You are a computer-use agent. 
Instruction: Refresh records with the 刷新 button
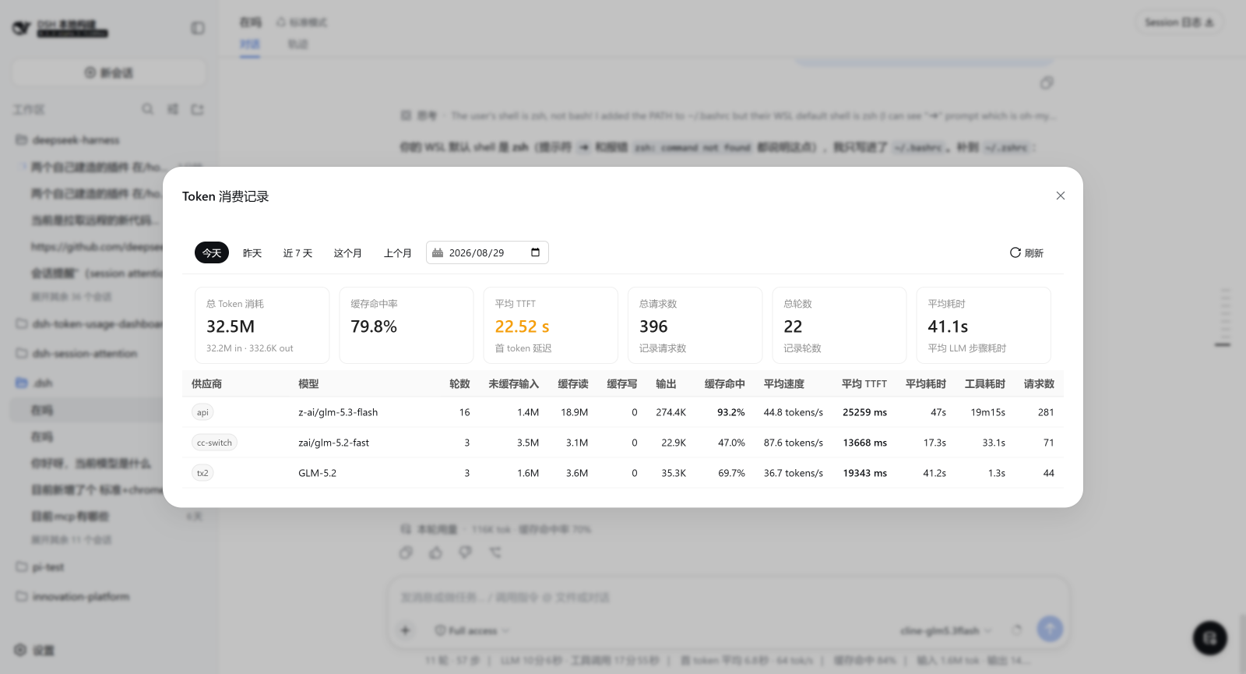[x=1026, y=252]
